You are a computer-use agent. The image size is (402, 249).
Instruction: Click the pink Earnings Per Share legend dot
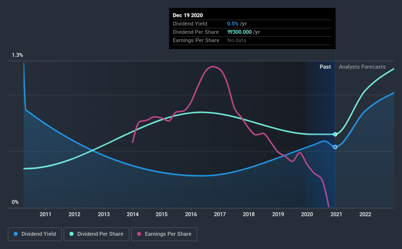pos(140,234)
